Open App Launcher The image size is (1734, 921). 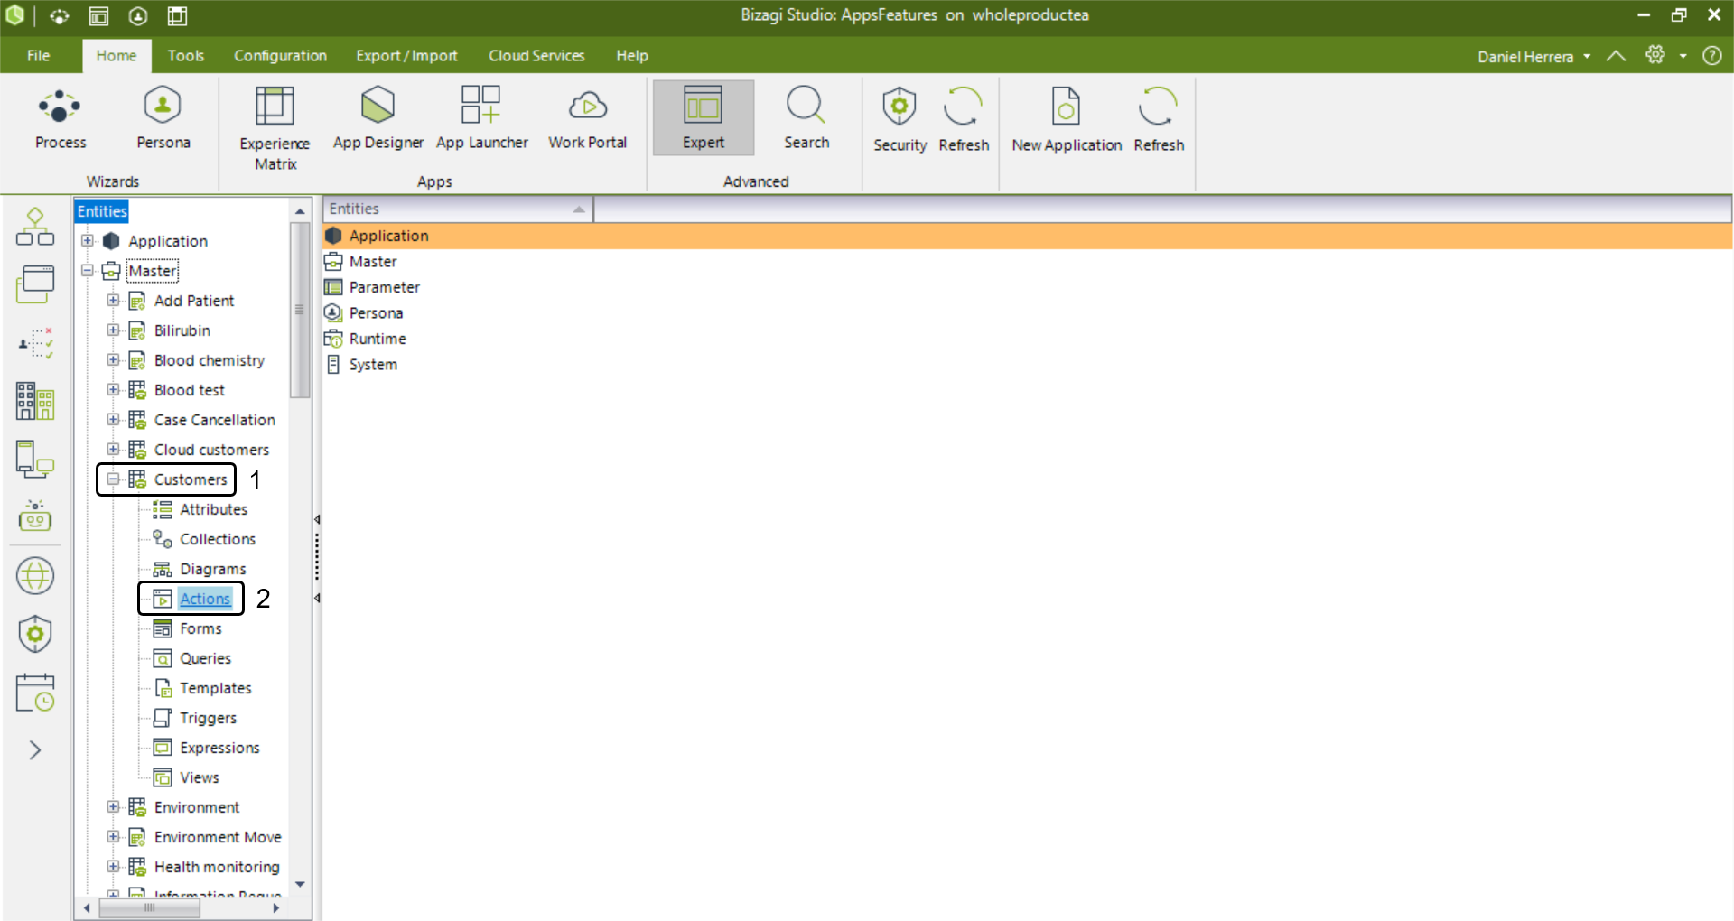point(481,119)
